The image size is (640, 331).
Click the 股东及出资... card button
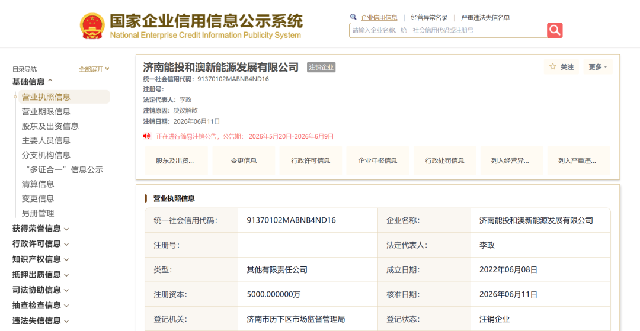pos(177,160)
